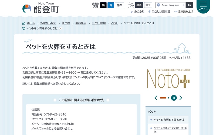This screenshot has width=216, height=135.
Task: Click the flower icon beside やさしい日本語
Action: (150, 12)
